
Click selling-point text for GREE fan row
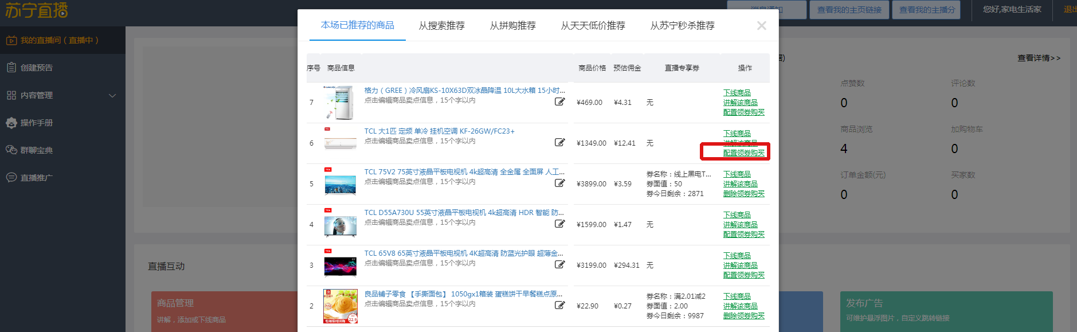420,100
